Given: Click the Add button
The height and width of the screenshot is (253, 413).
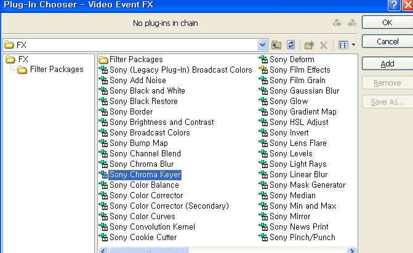Looking at the screenshot, I should (387, 63).
